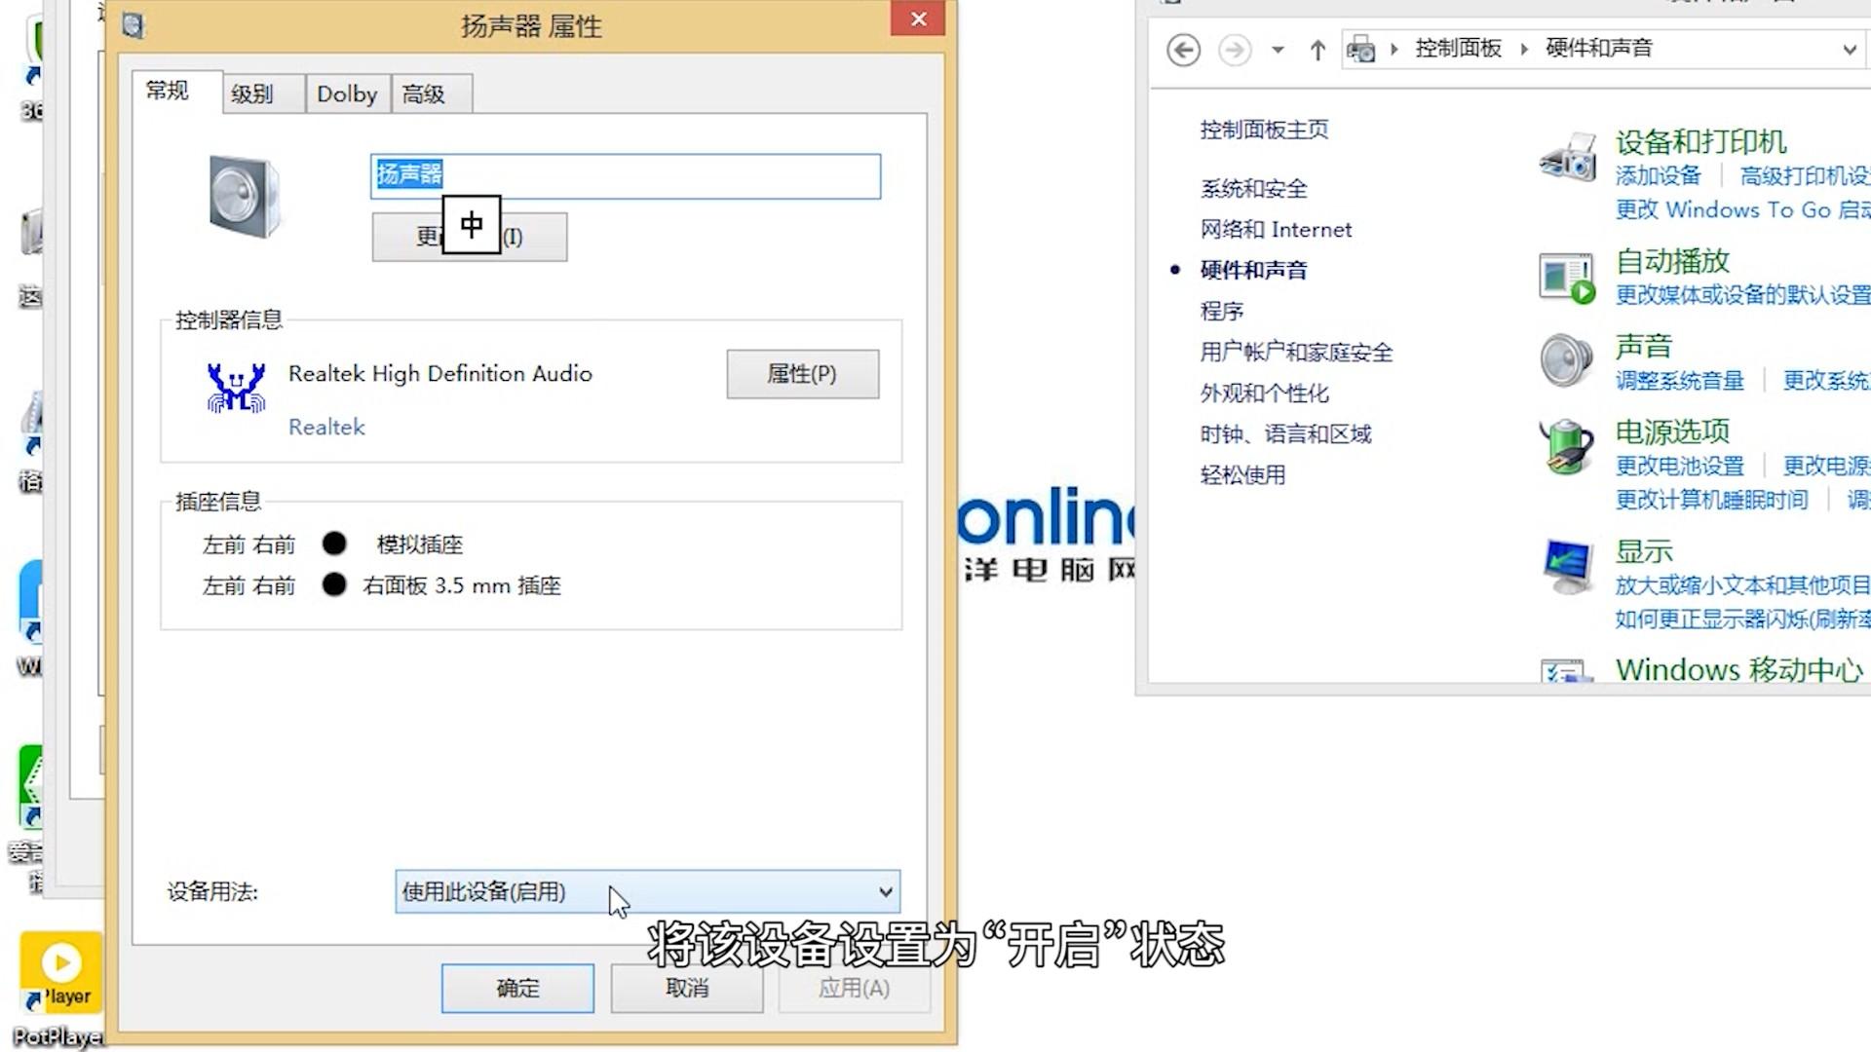Click 控制面板 breadcrumb segment

tap(1458, 49)
